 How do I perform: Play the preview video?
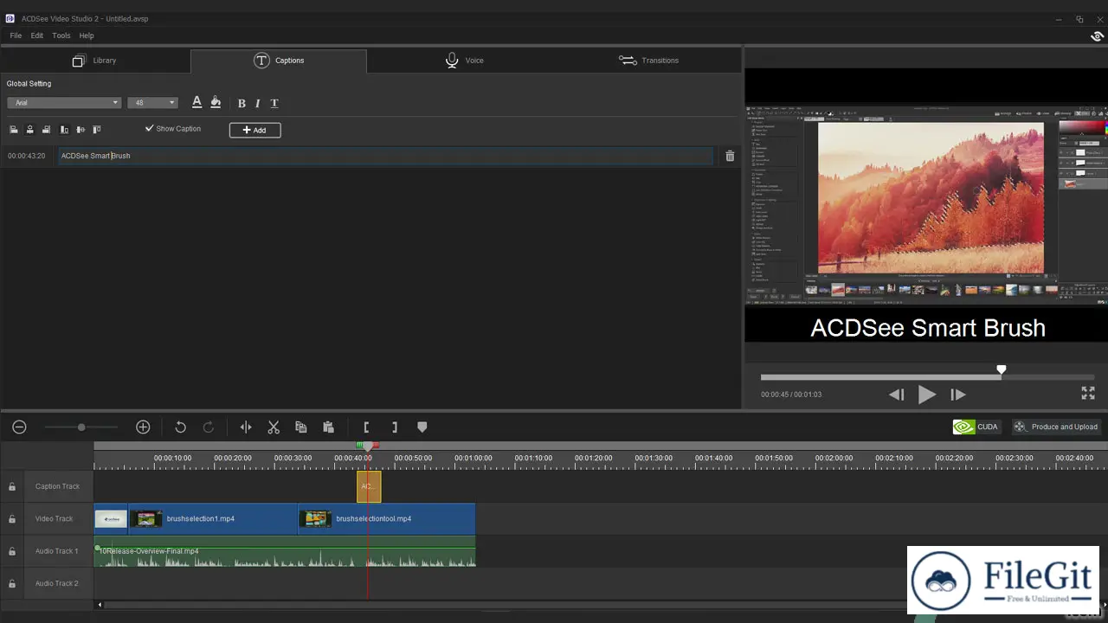click(926, 395)
